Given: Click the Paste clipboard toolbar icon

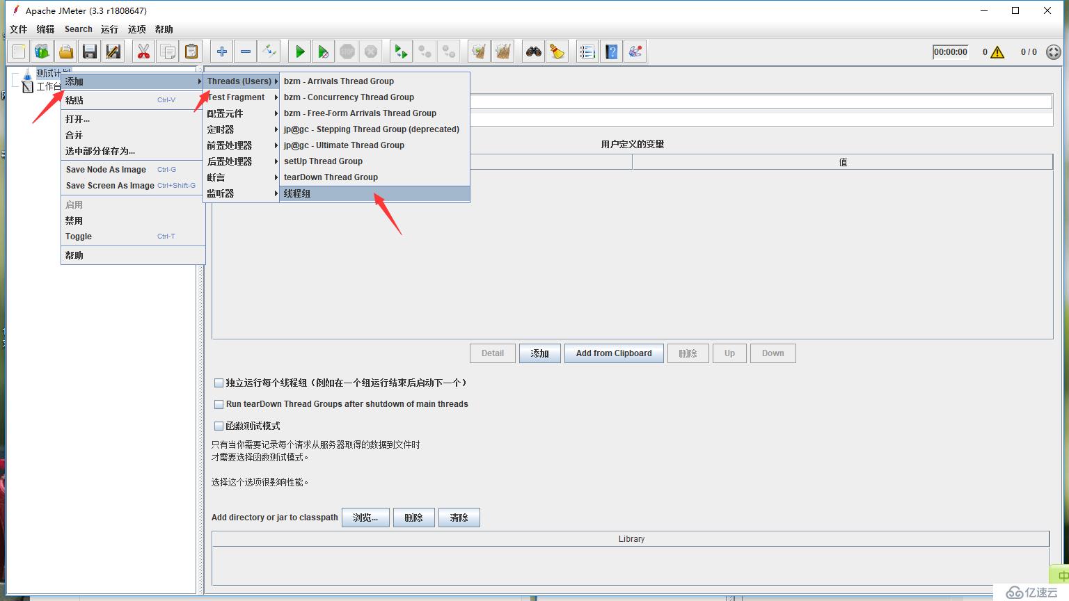Looking at the screenshot, I should click(191, 51).
